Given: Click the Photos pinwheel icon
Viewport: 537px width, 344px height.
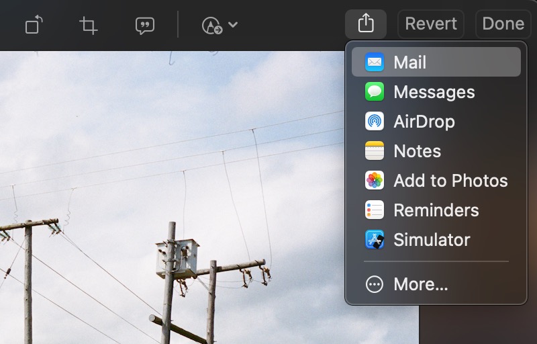Looking at the screenshot, I should [375, 181].
